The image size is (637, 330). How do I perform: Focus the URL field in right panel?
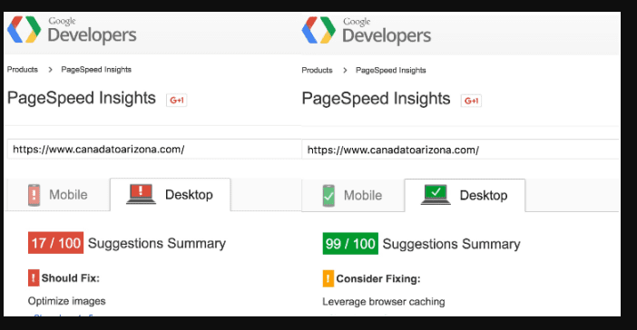click(461, 150)
